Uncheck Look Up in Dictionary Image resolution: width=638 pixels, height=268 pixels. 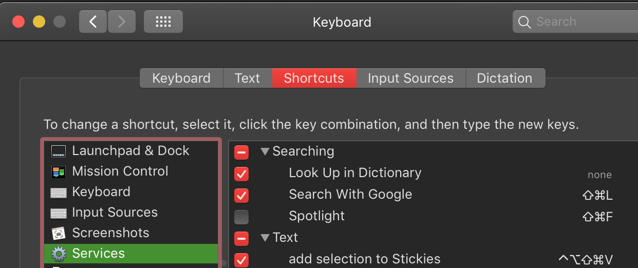(241, 174)
